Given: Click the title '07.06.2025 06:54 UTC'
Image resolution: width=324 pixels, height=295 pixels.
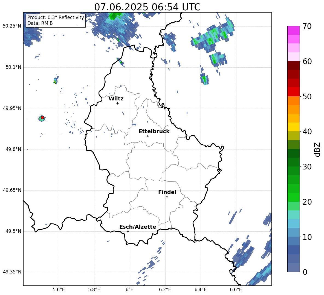Looking at the screenshot, I should point(147,7).
